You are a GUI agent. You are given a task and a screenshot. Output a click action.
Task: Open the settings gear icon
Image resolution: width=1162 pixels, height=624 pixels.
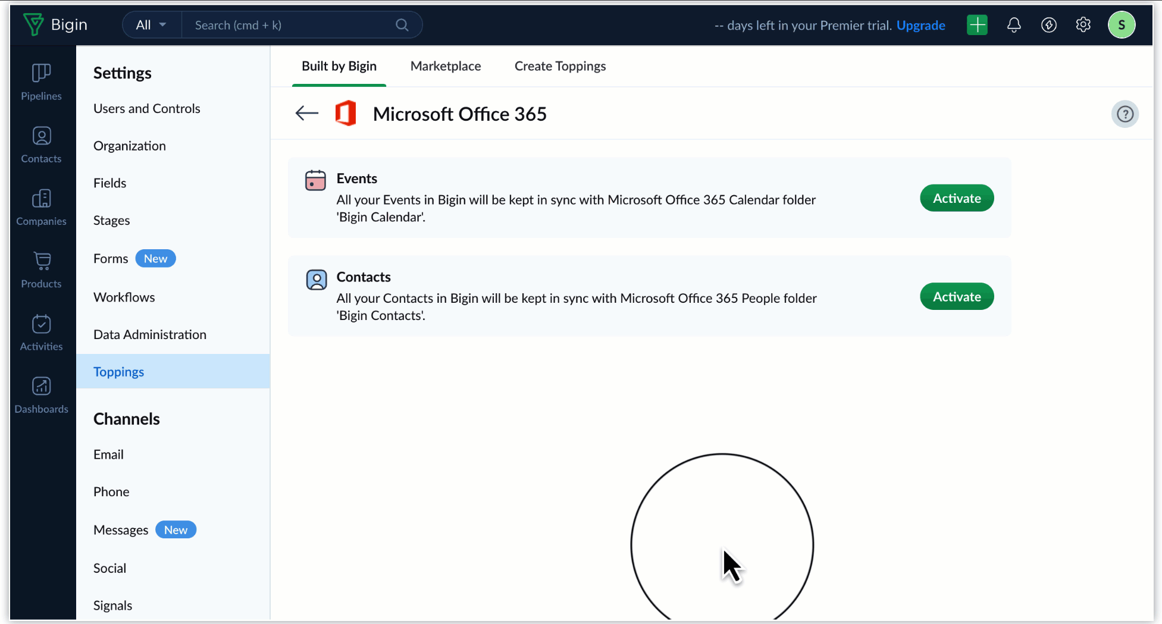click(x=1083, y=25)
